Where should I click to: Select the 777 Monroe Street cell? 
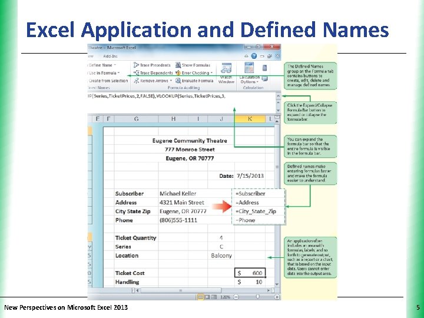190,150
